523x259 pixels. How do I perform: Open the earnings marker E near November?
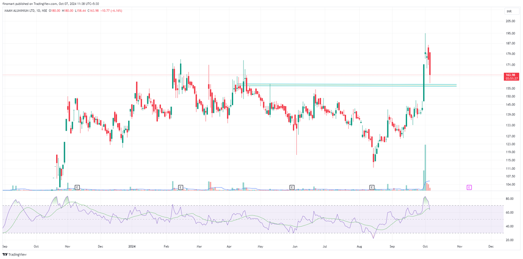(x=77, y=187)
